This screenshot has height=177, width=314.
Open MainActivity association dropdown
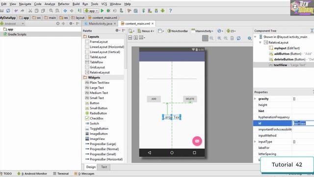click(x=202, y=31)
